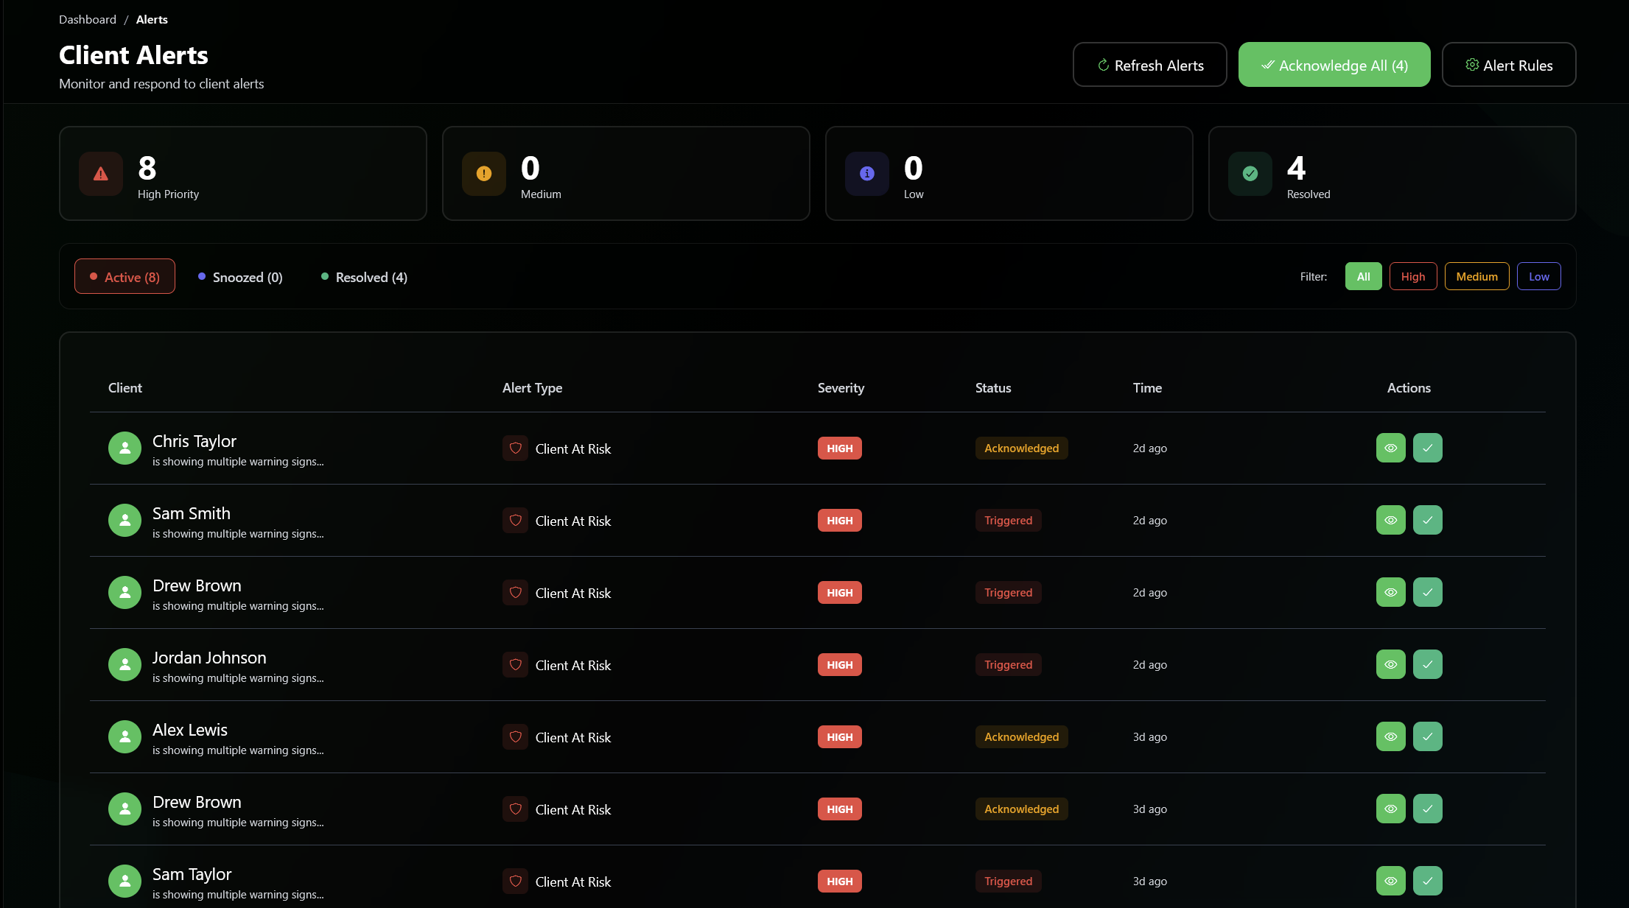
Task: Filter alerts by High severity
Action: (1412, 276)
